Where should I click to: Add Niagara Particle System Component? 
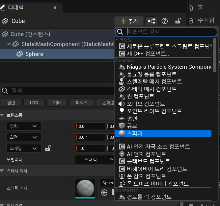[163, 67]
